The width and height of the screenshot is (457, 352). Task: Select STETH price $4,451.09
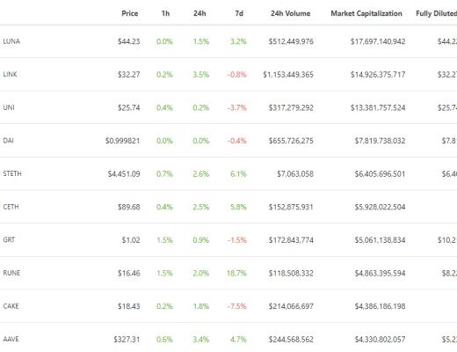pos(124,174)
